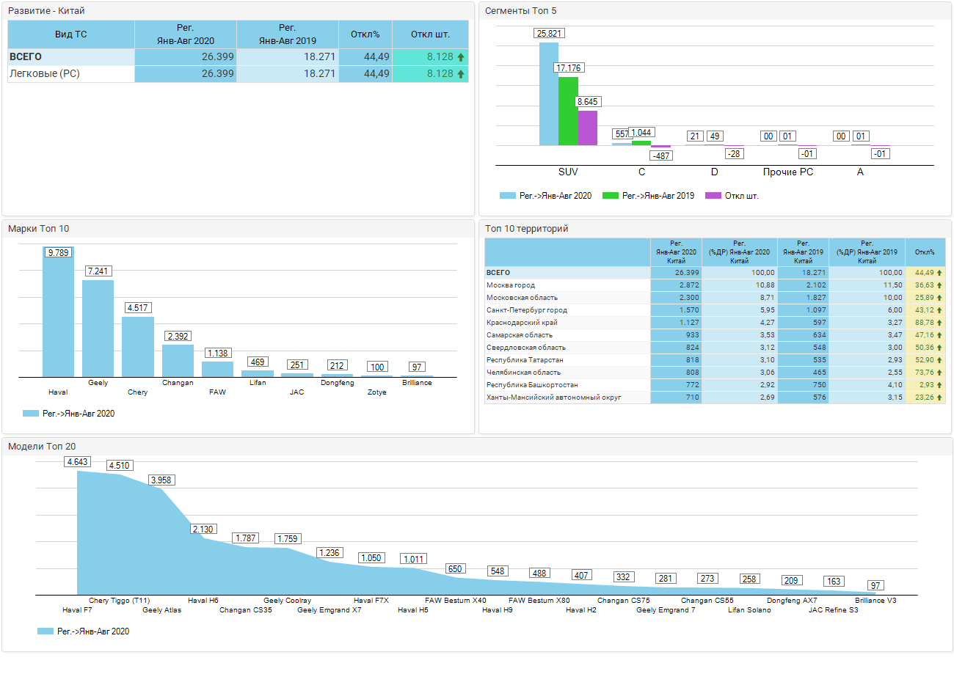Click the -487 data label in segment C

pos(660,155)
